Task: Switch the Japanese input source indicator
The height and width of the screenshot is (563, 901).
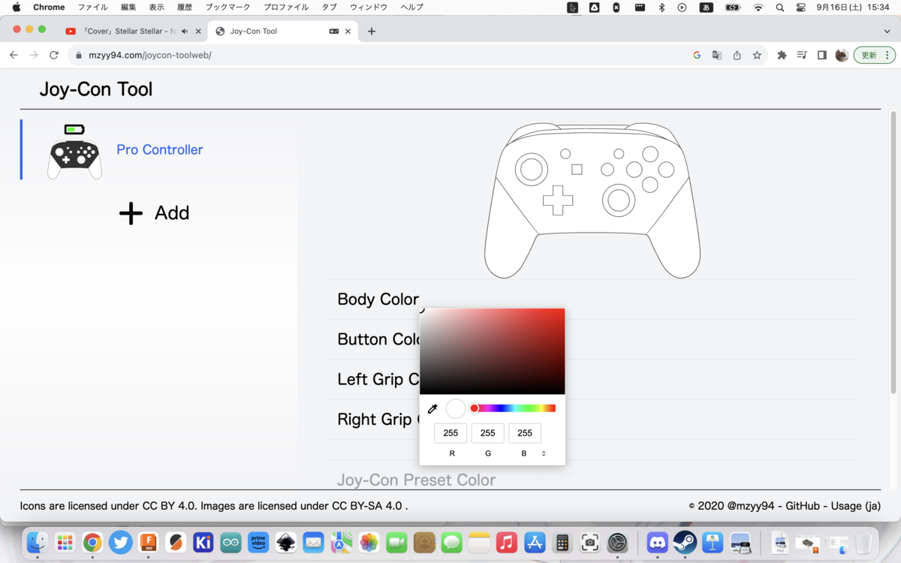Action: coord(706,8)
